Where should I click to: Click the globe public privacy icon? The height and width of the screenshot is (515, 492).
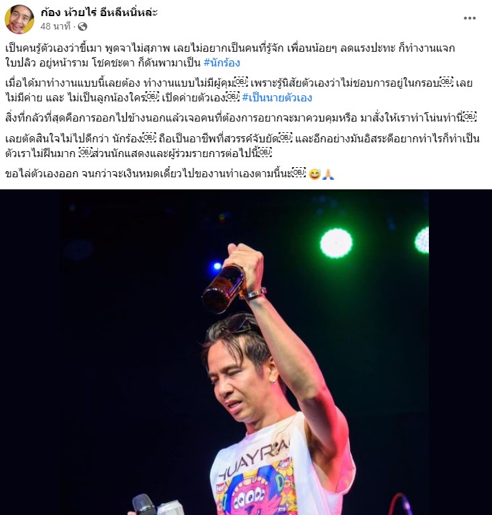[83, 26]
